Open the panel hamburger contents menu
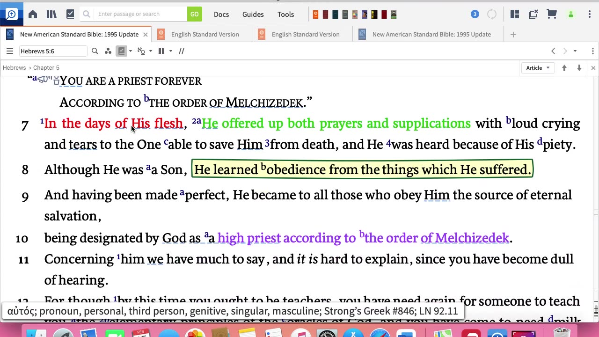 9,51
